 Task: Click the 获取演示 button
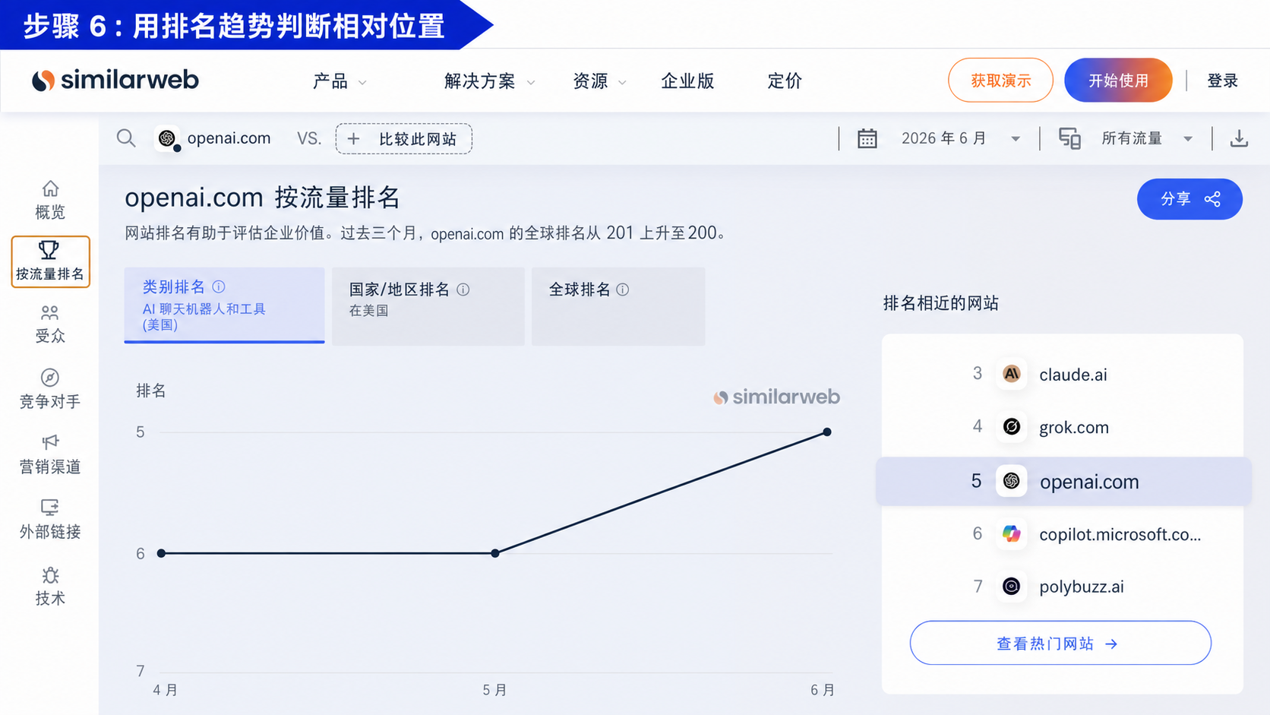tap(1000, 80)
